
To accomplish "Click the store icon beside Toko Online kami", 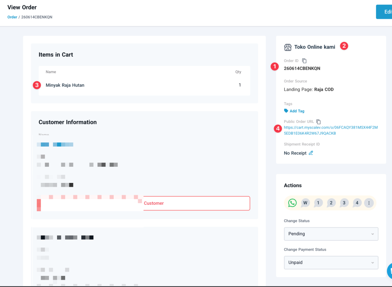I will pyautogui.click(x=288, y=47).
